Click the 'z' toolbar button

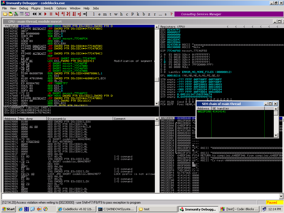click(x=149, y=14)
